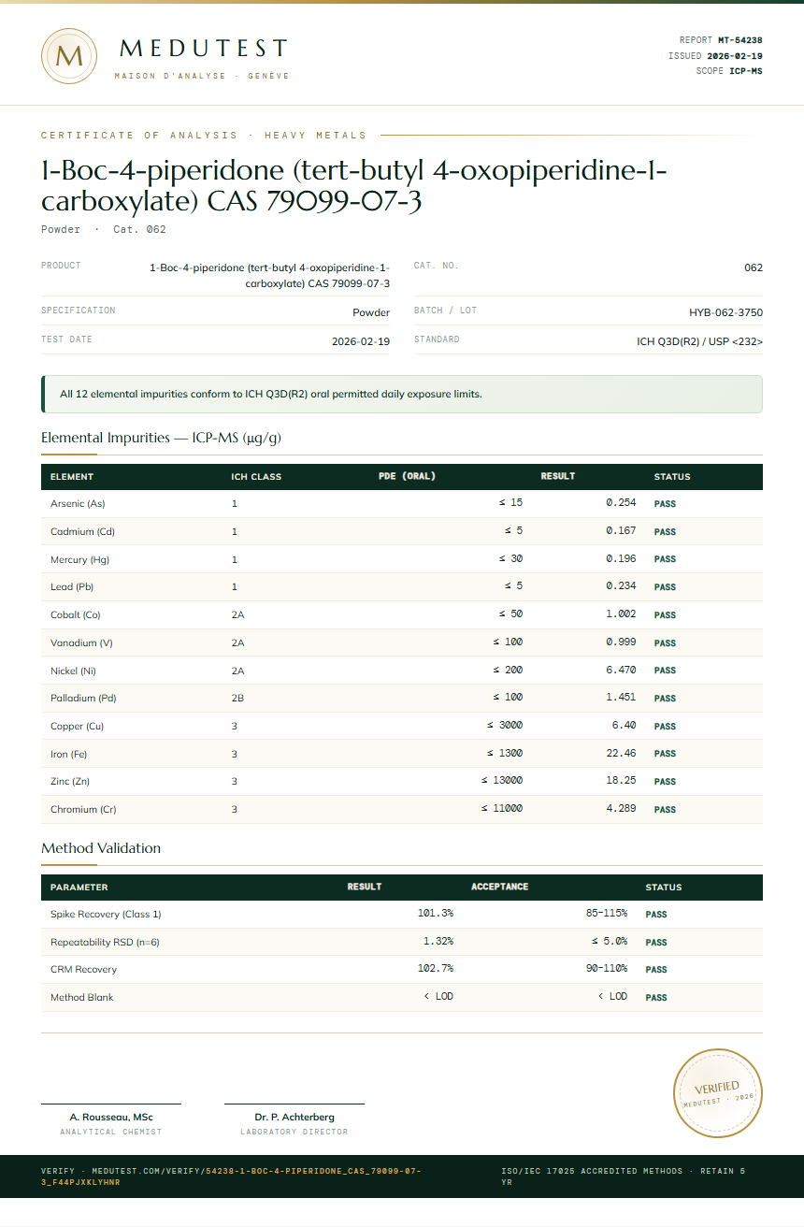The height and width of the screenshot is (1227, 804).
Task: Click the Arsenic result value 0.254
Action: 621,503
